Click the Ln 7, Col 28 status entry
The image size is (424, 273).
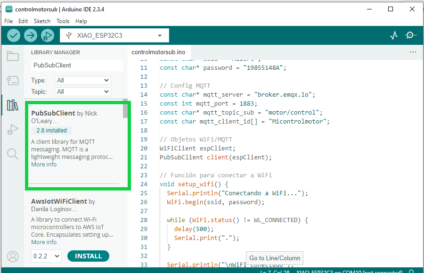point(275,271)
